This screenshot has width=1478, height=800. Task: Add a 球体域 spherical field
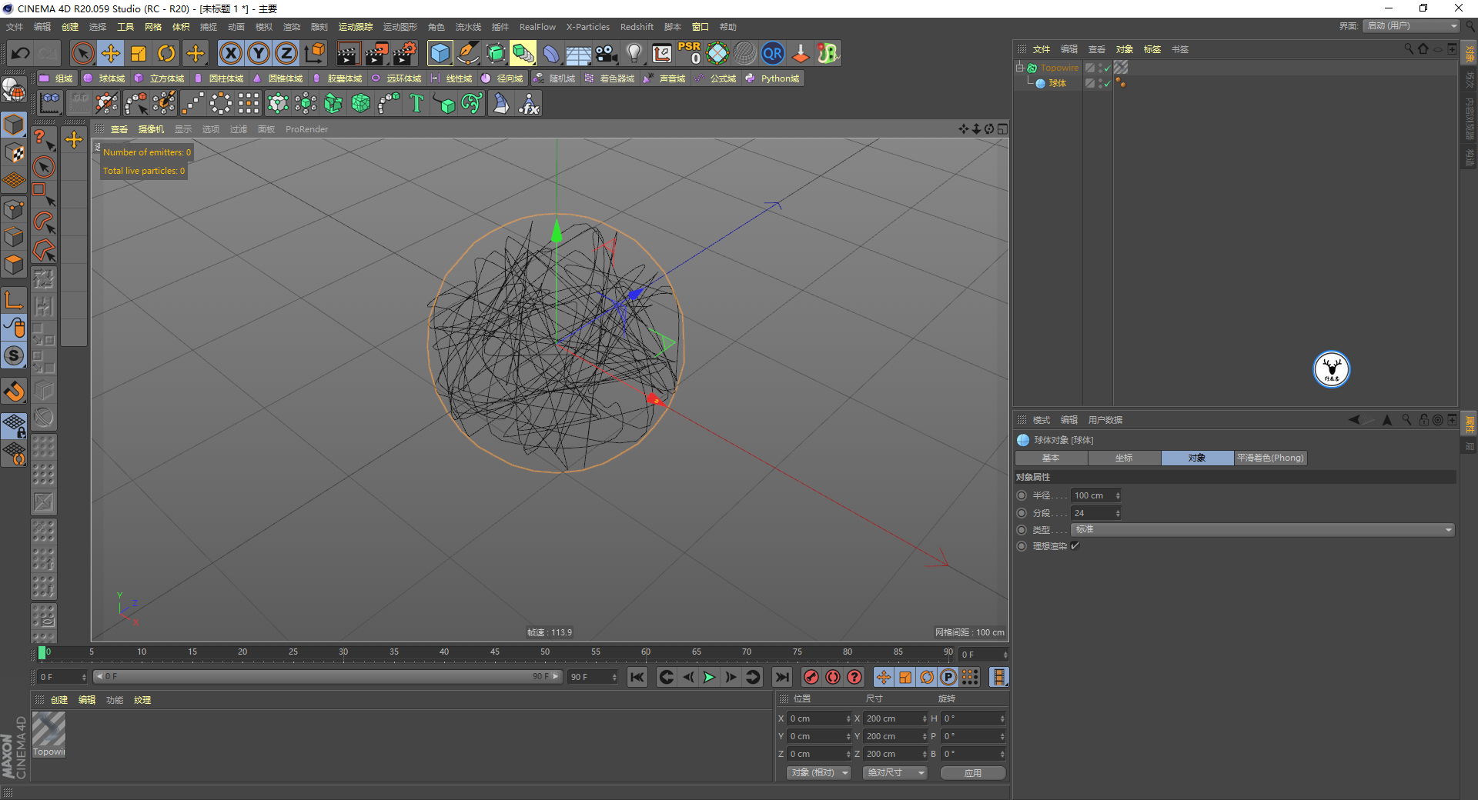point(104,78)
